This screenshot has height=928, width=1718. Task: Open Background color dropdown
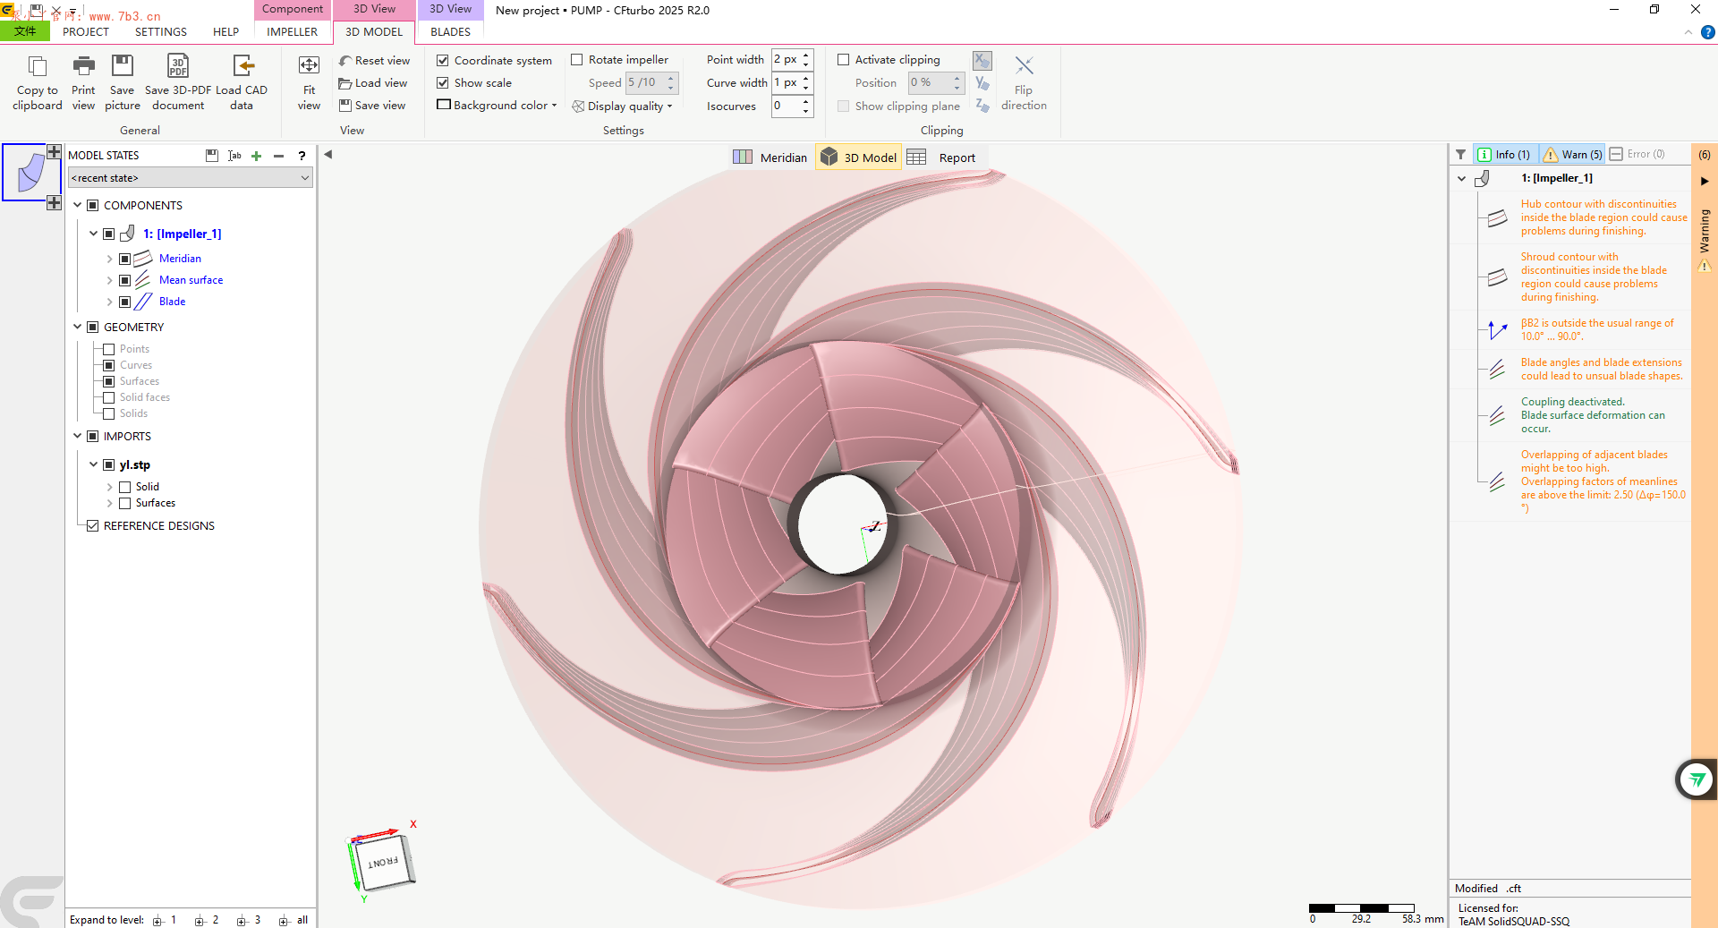pyautogui.click(x=498, y=106)
